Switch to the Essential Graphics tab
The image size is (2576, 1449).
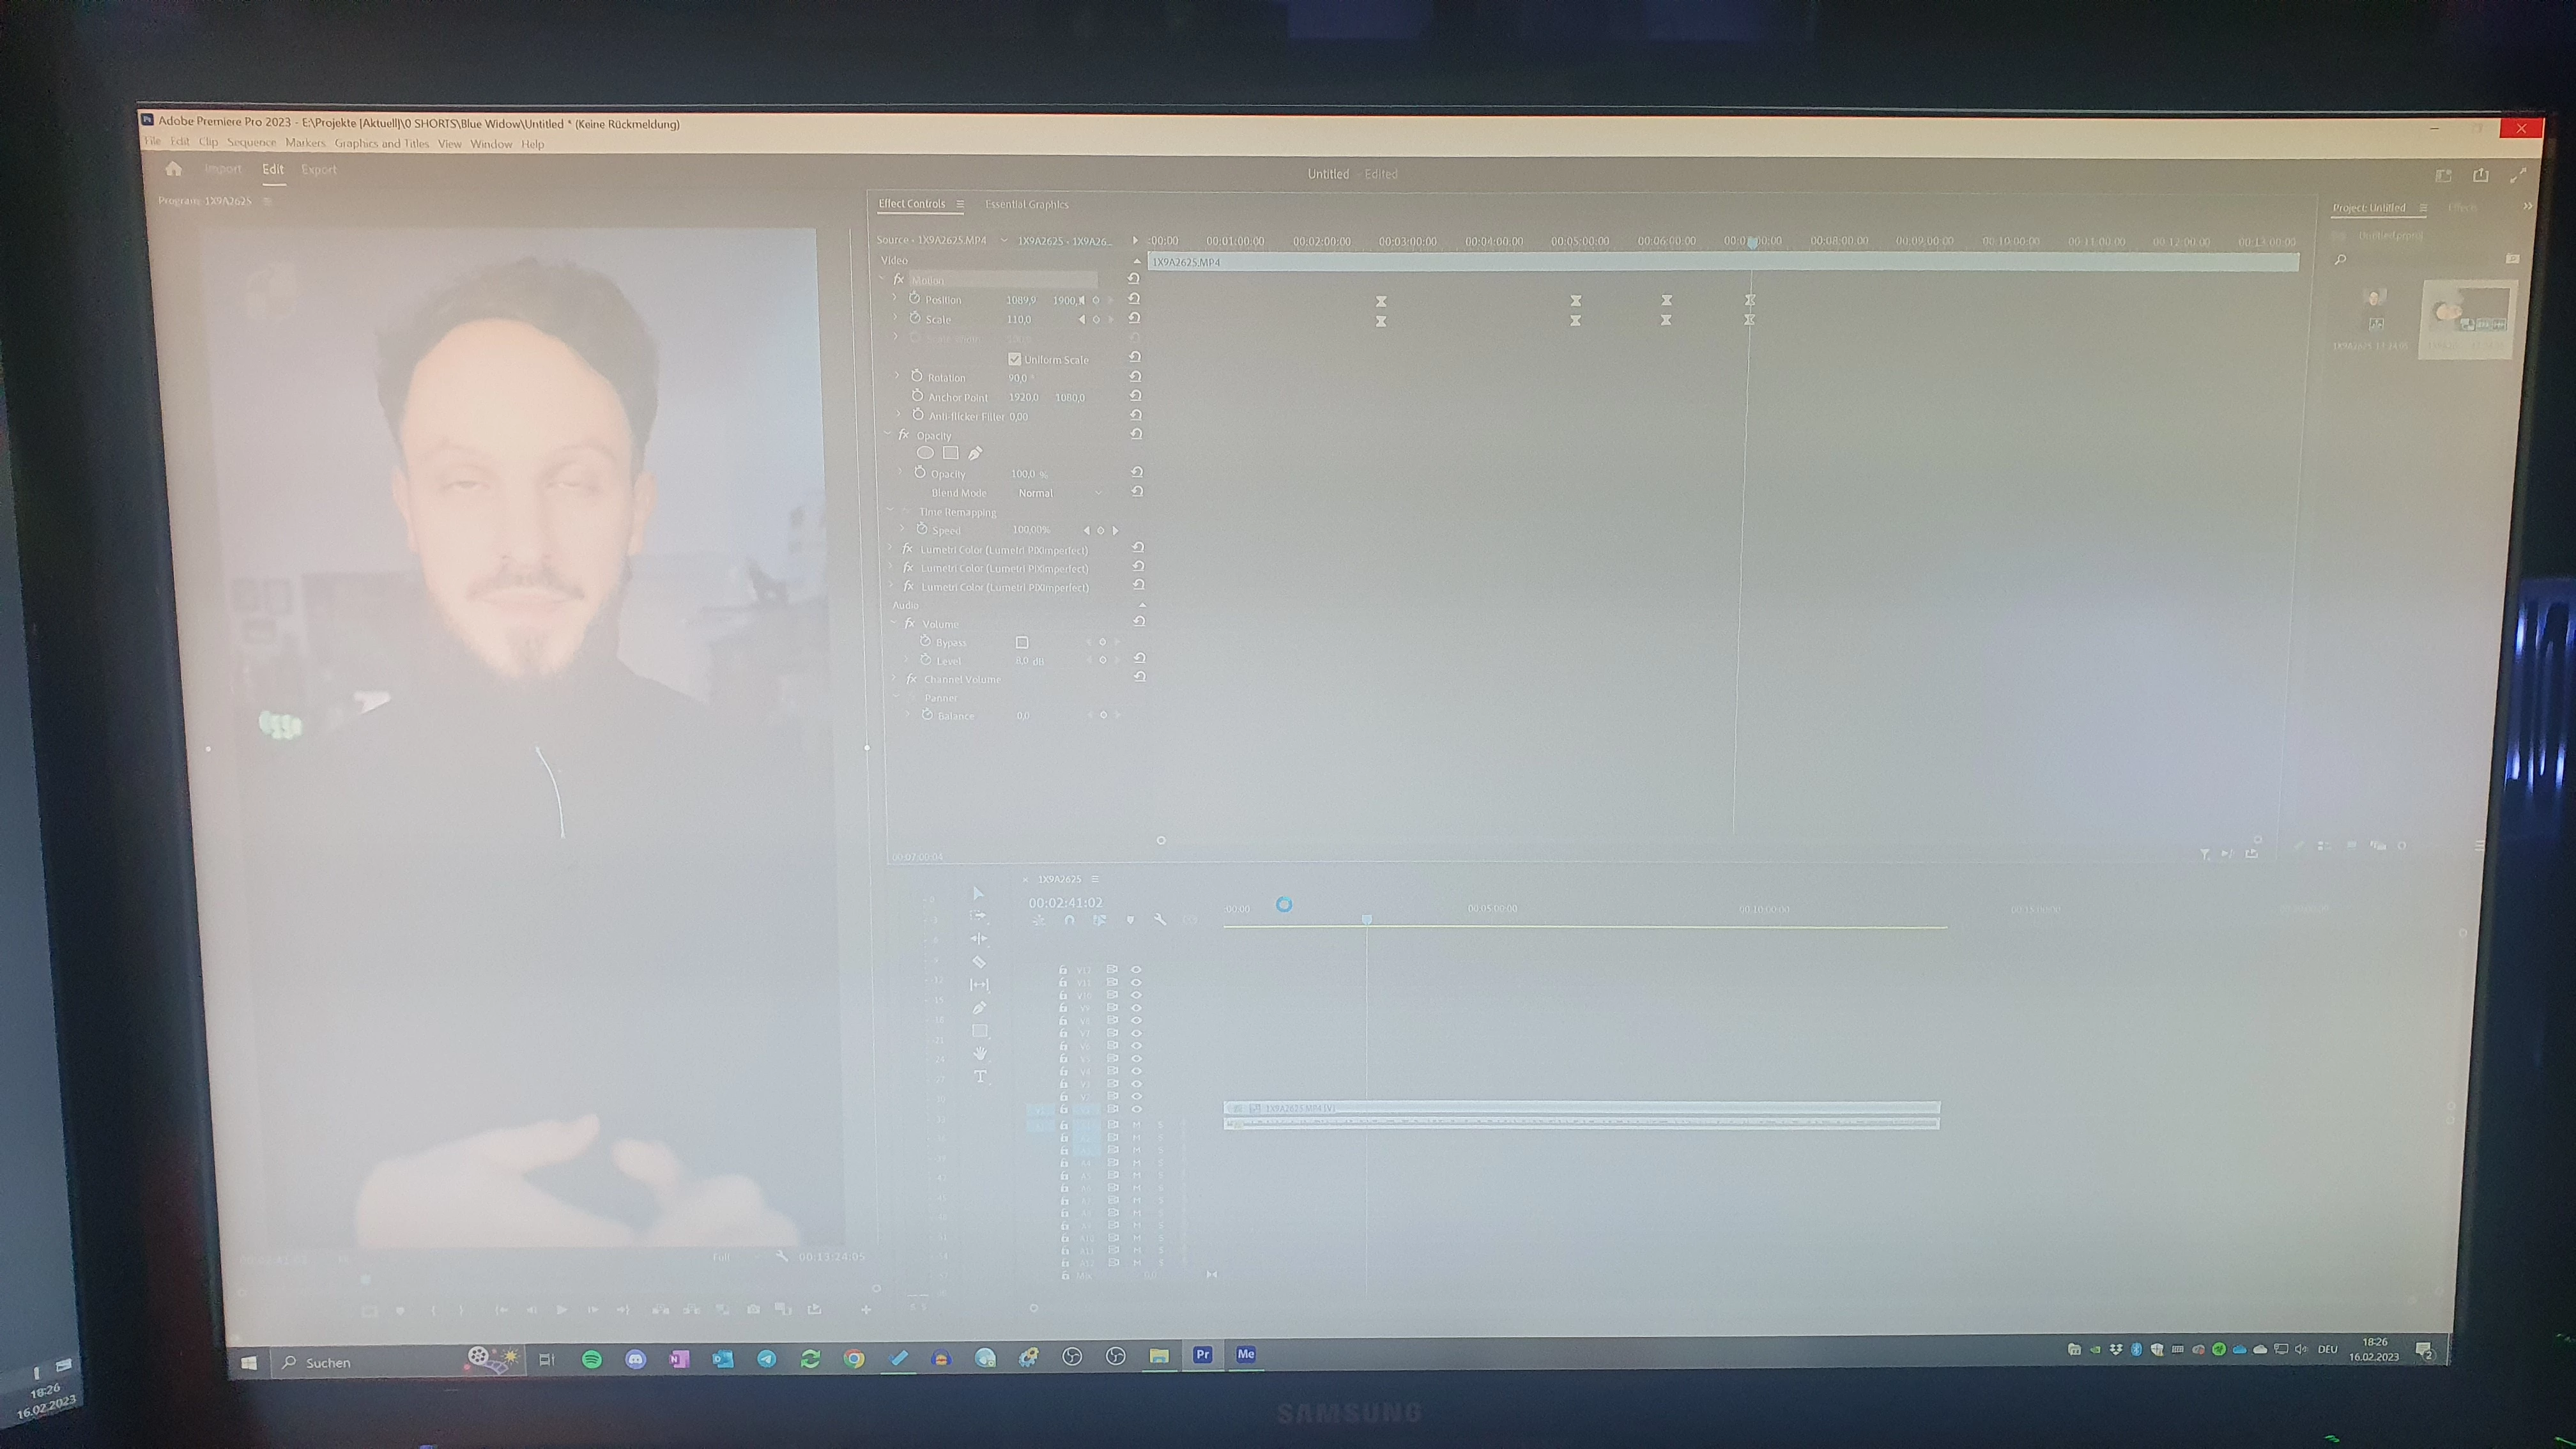(x=1026, y=205)
